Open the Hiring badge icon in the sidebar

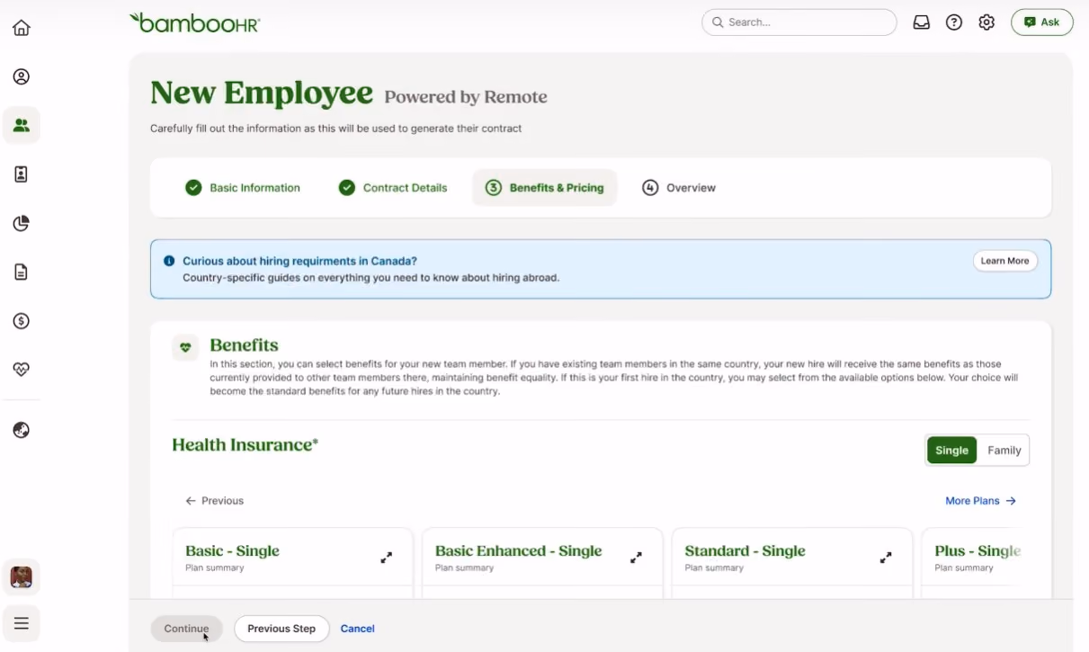[x=22, y=174]
